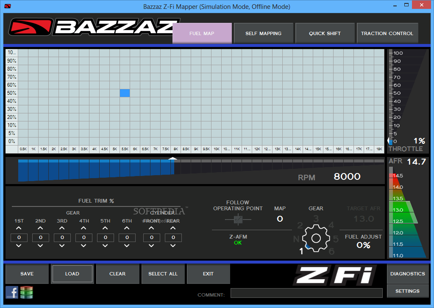Viewport: 434px width, 308px height.
Task: Select the 90% throttle row header
Action: tap(11, 61)
